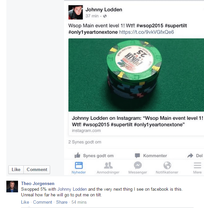Open Theo Jorgensen's profile name link
Screen dimensions: 204x208
(x=38, y=183)
